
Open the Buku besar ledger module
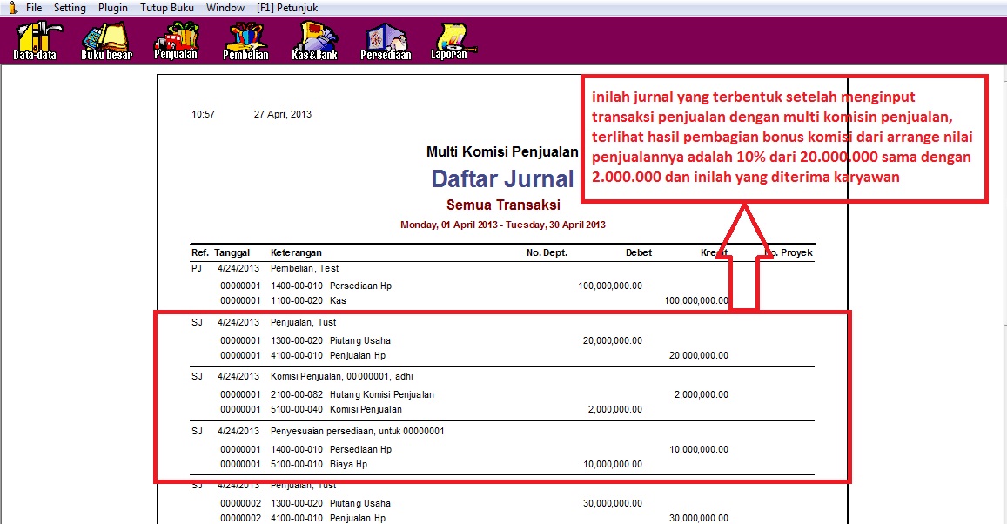coord(106,40)
